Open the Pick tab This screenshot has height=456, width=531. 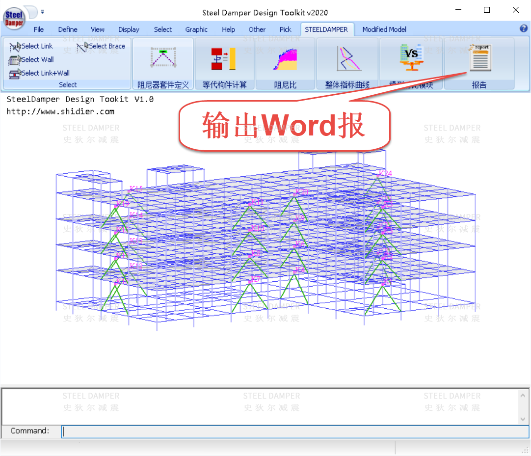286,29
